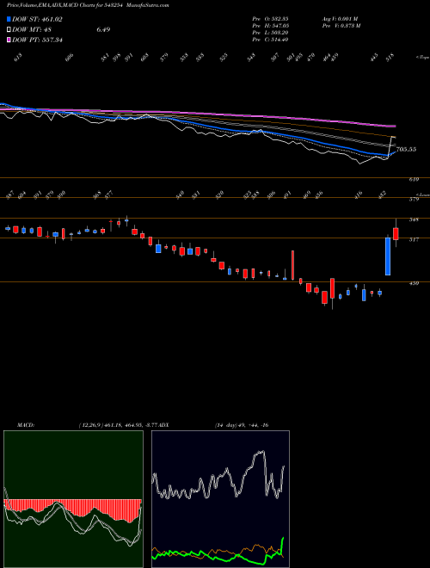This screenshot has height=568, width=430.
Task: Select the 'DOW ST: 461.02' legend text
Action: tap(37, 20)
